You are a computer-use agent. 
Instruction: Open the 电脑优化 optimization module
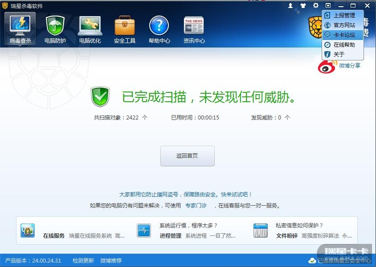point(90,29)
